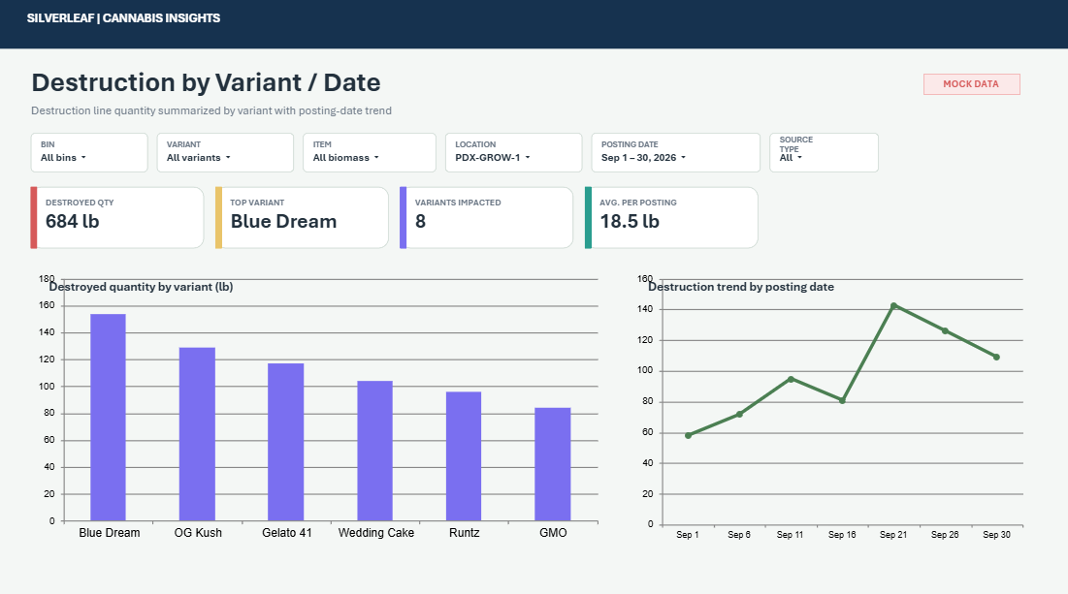Select the Top Variant Blue Dream card

pyautogui.click(x=302, y=218)
